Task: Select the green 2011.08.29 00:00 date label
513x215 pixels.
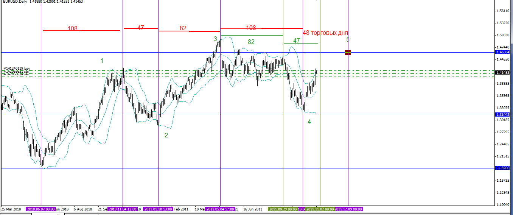Action: [x=283, y=209]
